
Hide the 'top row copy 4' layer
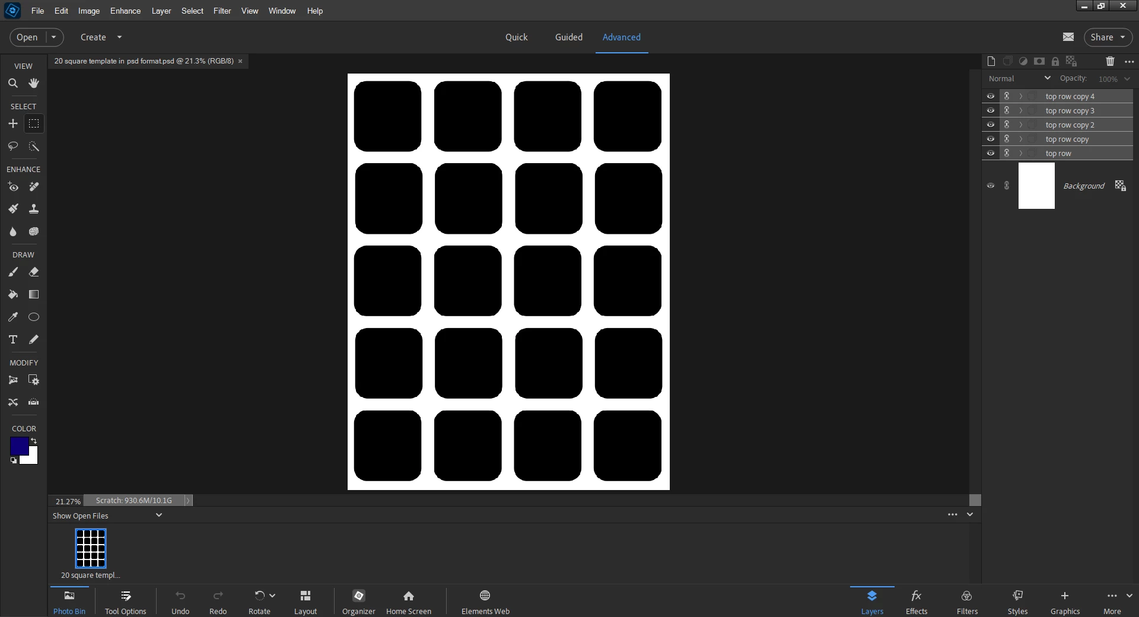click(990, 96)
